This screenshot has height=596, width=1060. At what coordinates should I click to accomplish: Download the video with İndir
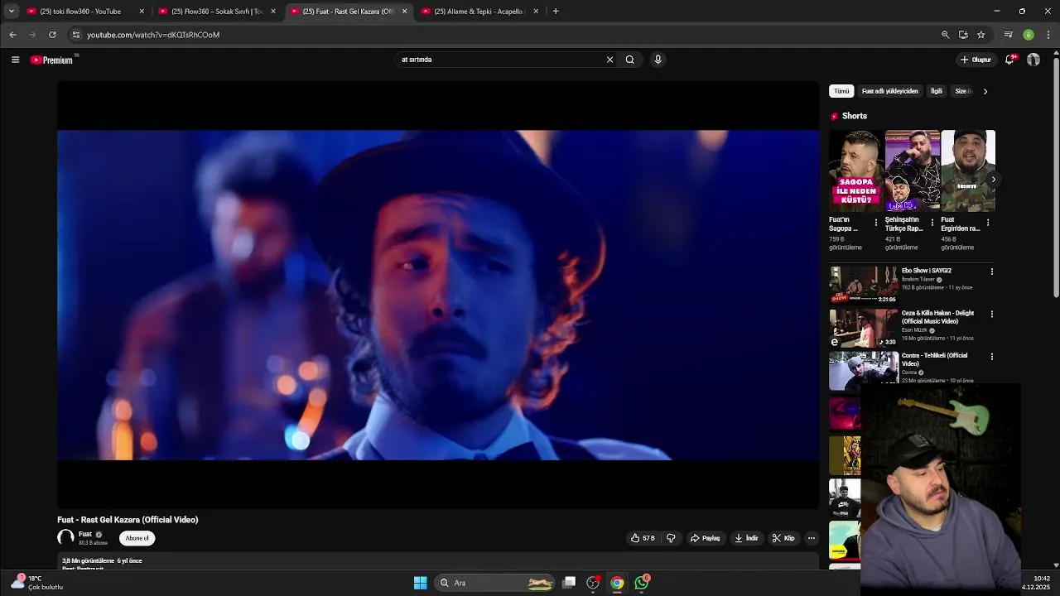pos(746,538)
